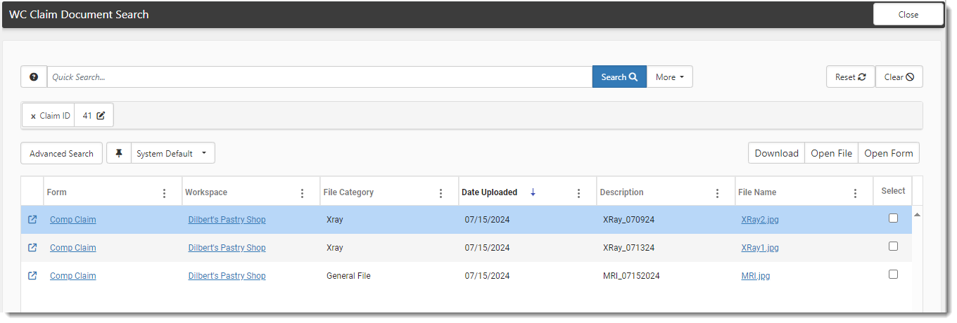Open Dilbert's Pastry Shop link in the XRay_071324 row
Screen dimensions: 957x323
(x=227, y=248)
